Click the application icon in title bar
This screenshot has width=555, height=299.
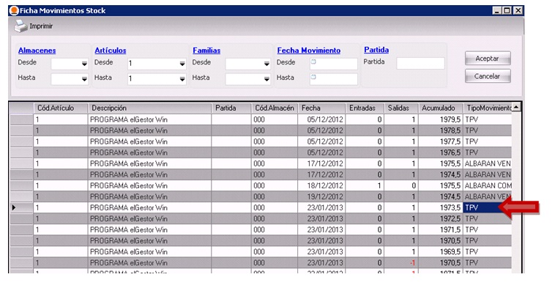[13, 10]
